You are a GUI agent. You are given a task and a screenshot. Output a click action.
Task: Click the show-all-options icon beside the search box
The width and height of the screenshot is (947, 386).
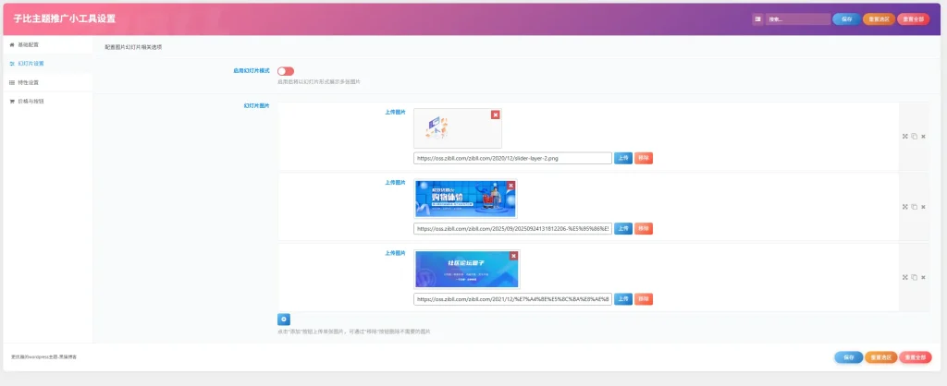(x=758, y=18)
